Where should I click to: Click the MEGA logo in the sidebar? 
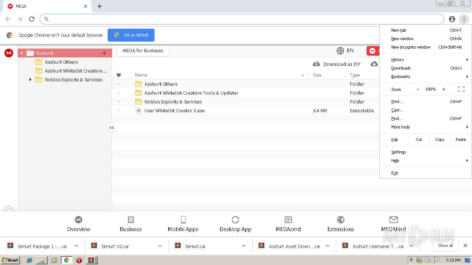tap(9, 53)
